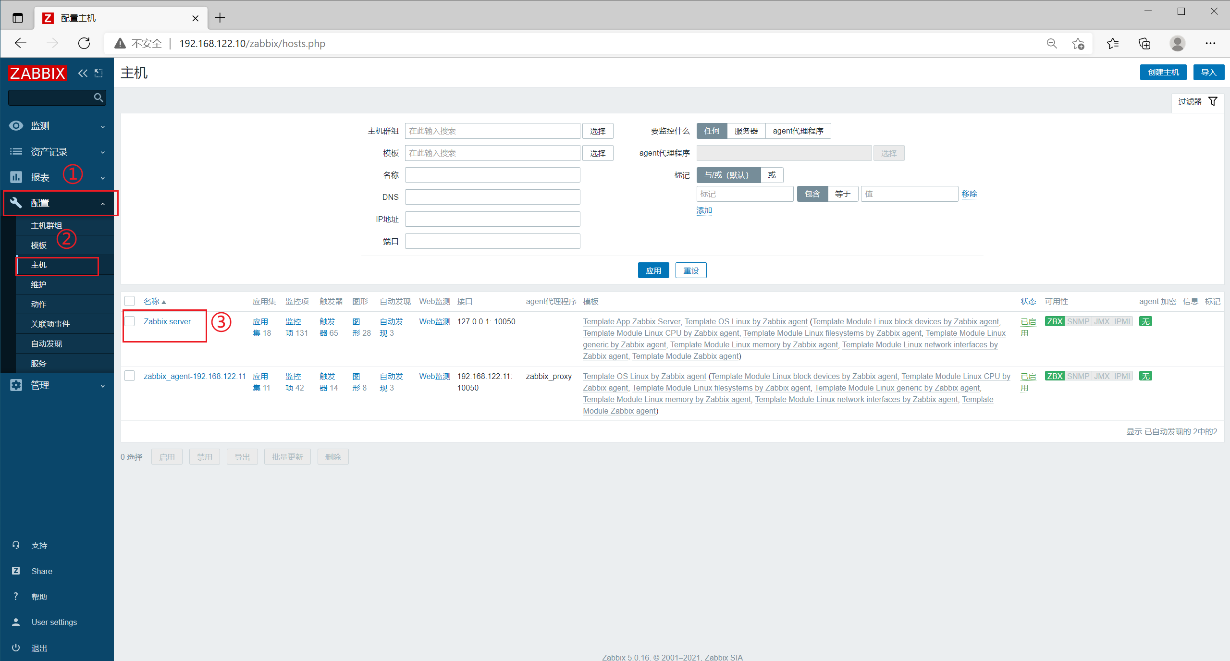Select 包含 tag operator
The height and width of the screenshot is (661, 1230).
(x=812, y=194)
